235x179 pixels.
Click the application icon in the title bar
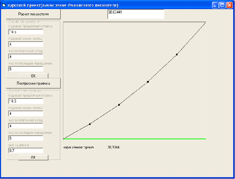(x=4, y=5)
